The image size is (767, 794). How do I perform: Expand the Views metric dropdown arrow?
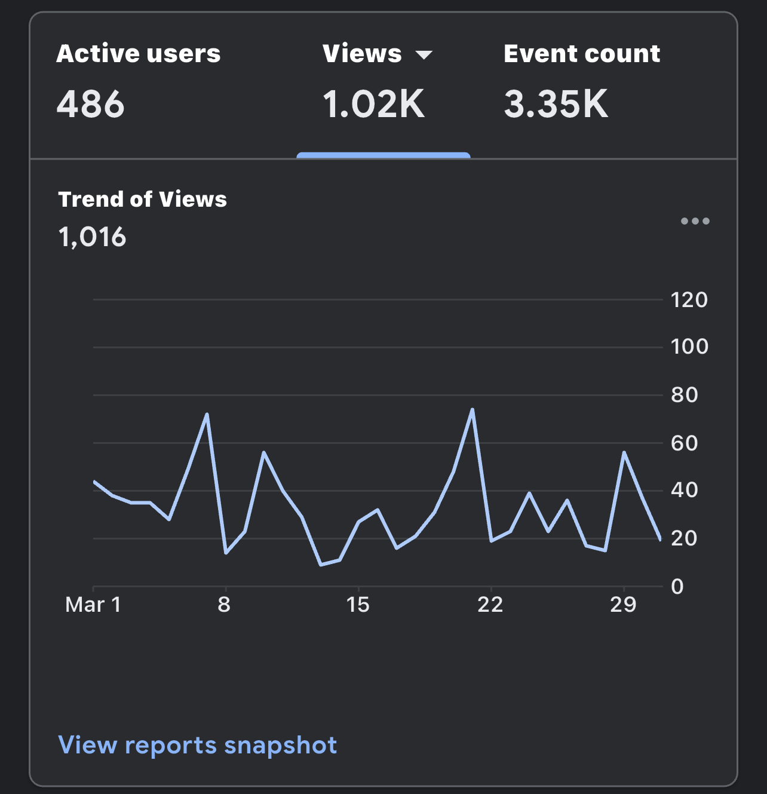coord(424,55)
